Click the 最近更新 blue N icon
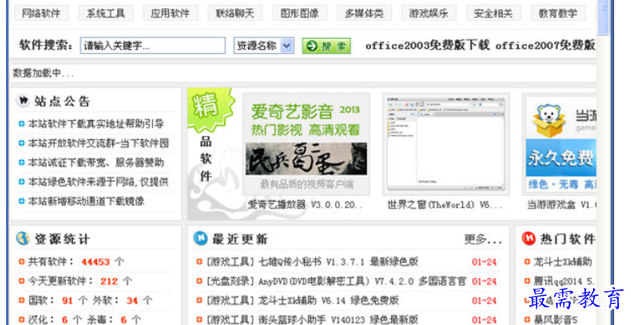The width and height of the screenshot is (631, 325). pyautogui.click(x=200, y=239)
